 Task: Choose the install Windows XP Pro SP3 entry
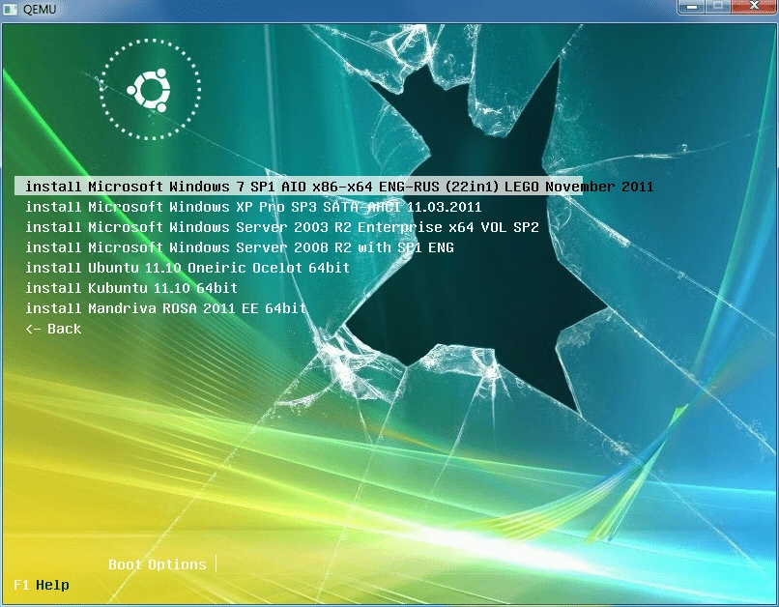(x=253, y=207)
